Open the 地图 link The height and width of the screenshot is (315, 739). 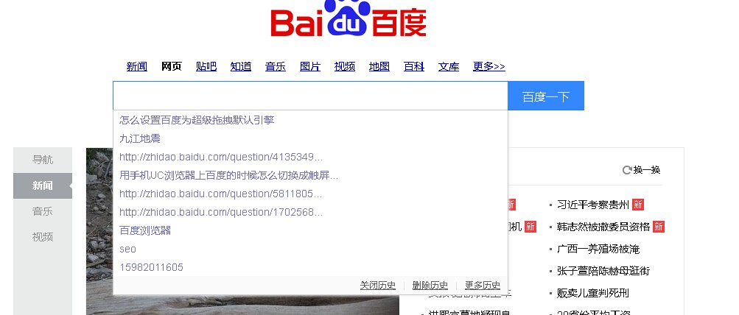click(x=379, y=66)
